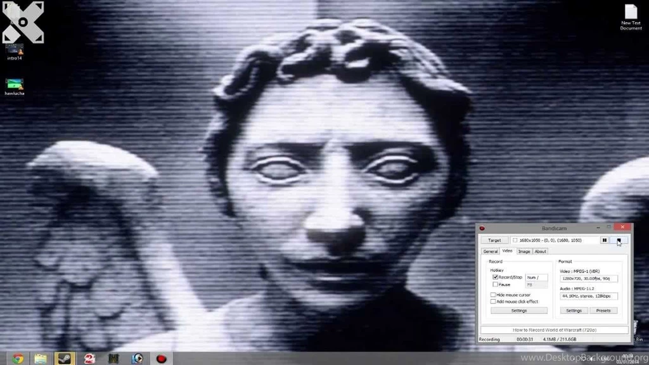Click the pause recording icon in Bandicam
This screenshot has width=649, height=365.
click(x=604, y=240)
